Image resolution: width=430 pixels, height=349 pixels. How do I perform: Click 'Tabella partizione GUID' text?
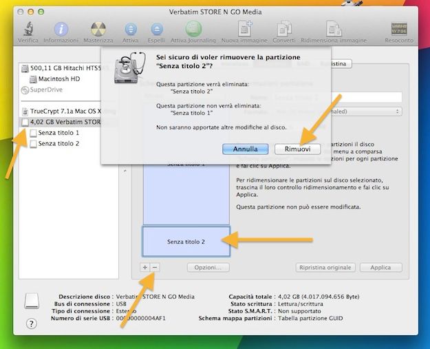pyautogui.click(x=310, y=318)
